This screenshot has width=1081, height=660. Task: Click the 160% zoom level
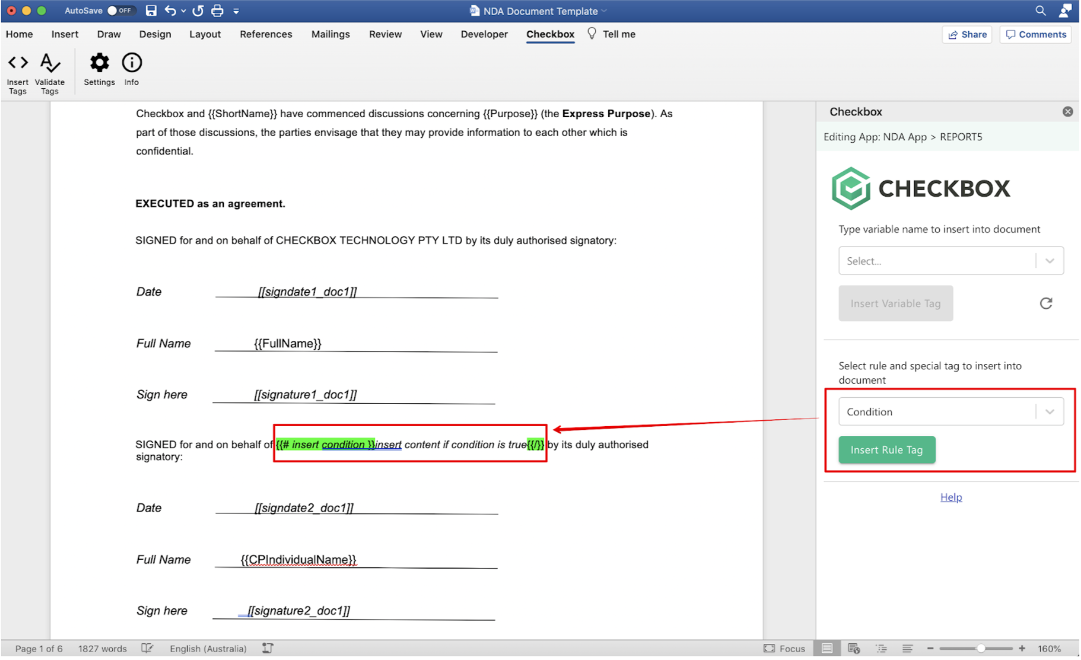1049,648
